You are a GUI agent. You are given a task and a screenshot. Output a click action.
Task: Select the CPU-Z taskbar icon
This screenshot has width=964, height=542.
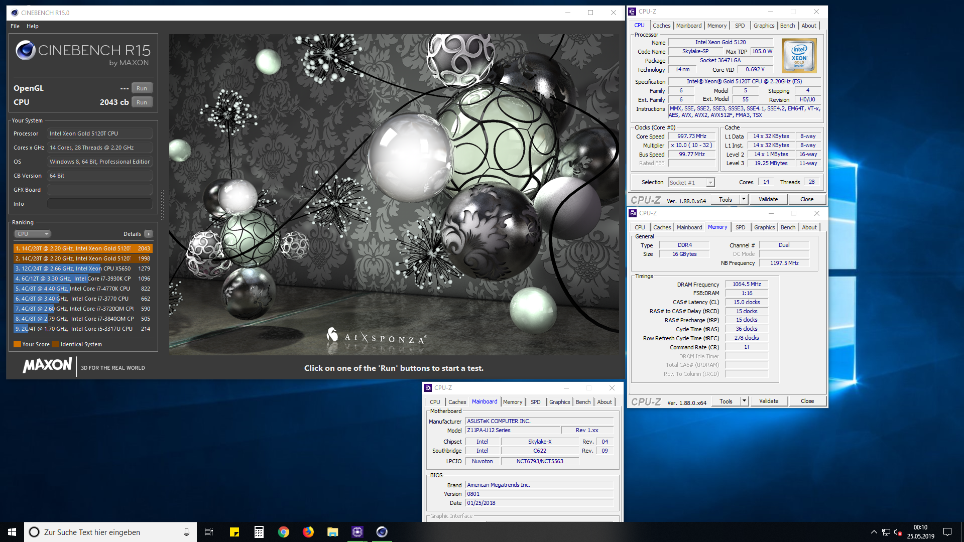point(357,532)
